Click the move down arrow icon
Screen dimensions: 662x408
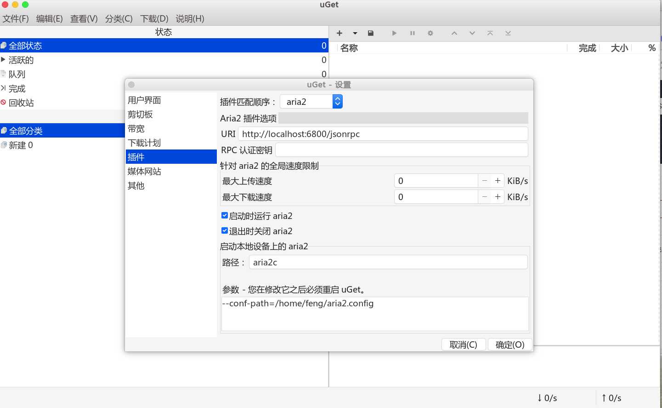(x=472, y=33)
